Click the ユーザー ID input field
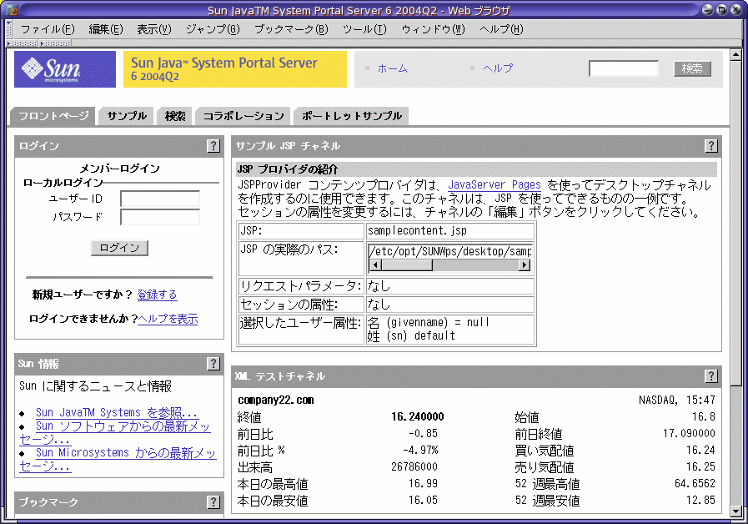748x524 pixels. (160, 199)
